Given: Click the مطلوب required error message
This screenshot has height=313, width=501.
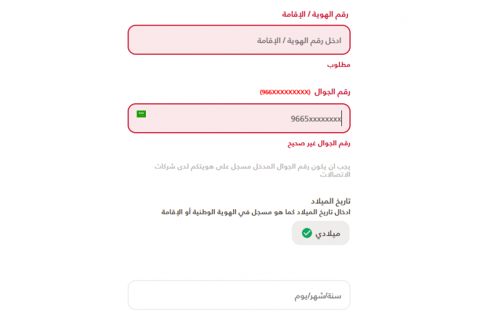Looking at the screenshot, I should 339,65.
